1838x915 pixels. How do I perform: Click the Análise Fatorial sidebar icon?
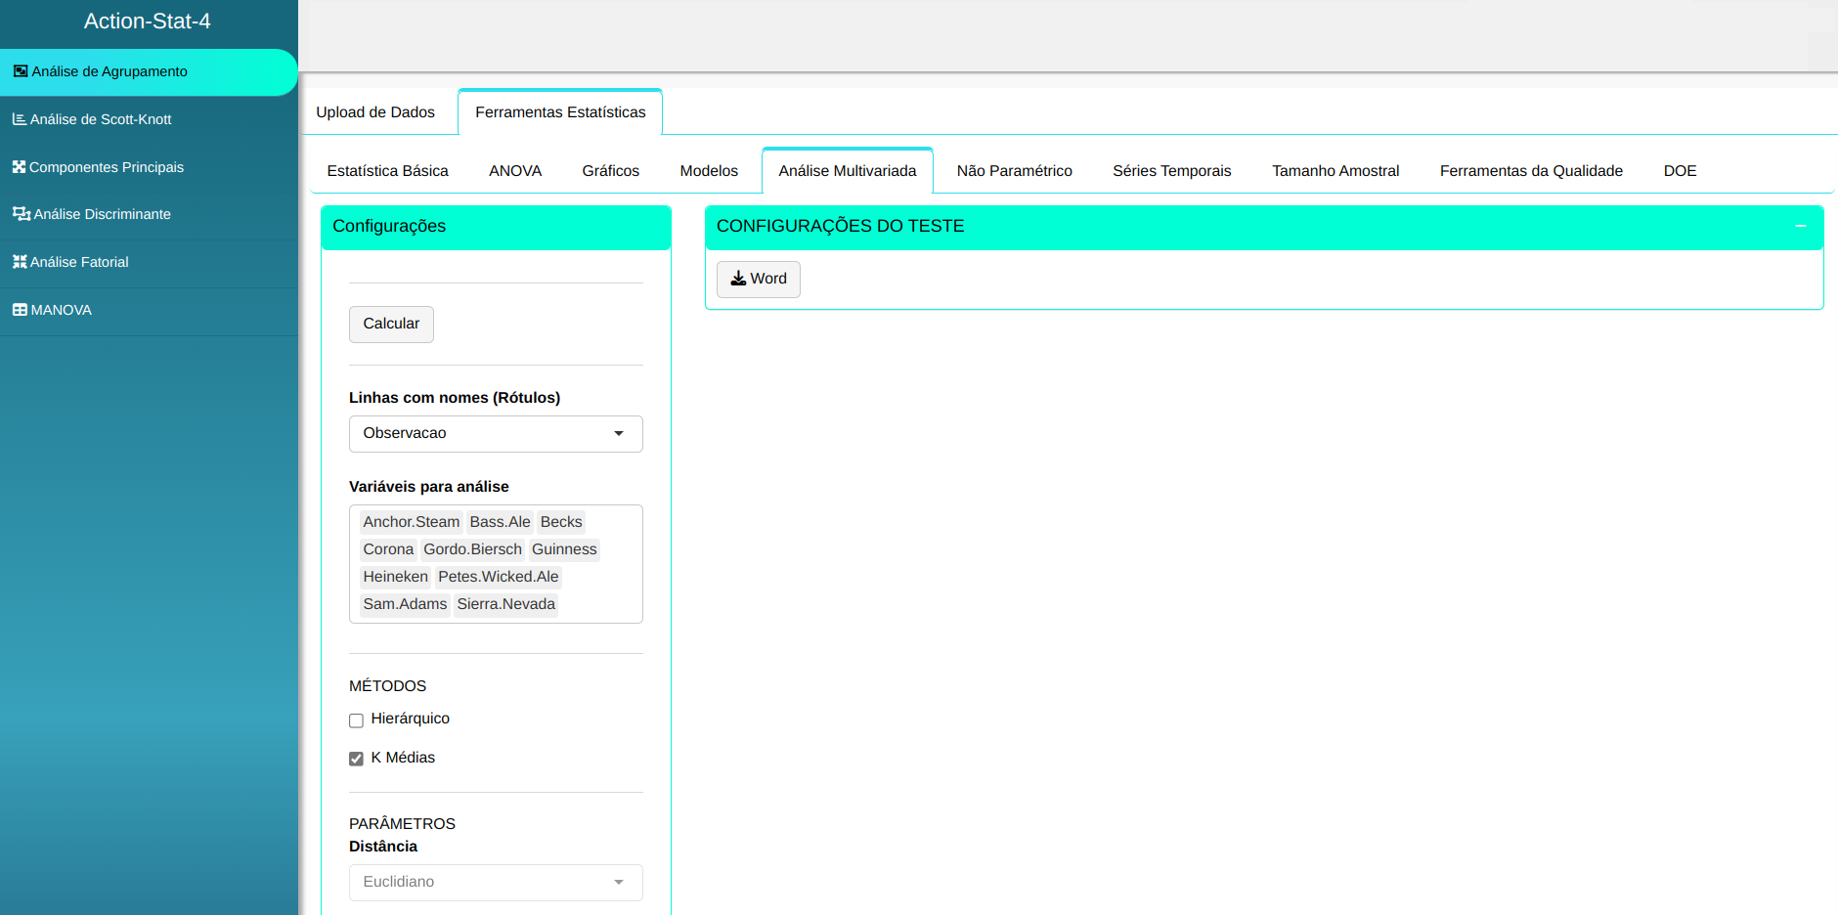(19, 262)
